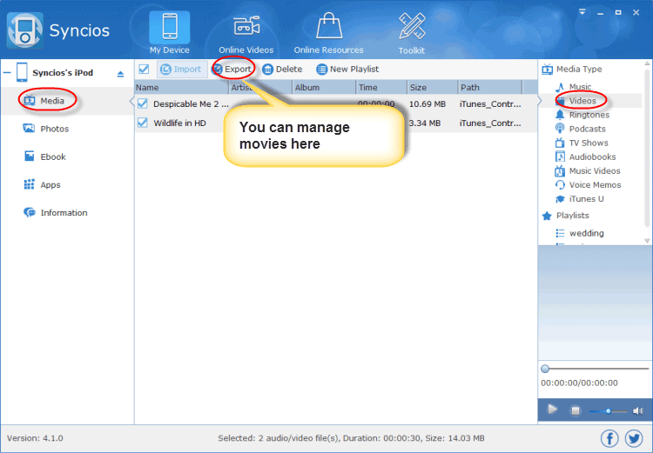Viewport: 653px width, 453px height.
Task: Click the 10.69 MB size cell
Action: 427,104
